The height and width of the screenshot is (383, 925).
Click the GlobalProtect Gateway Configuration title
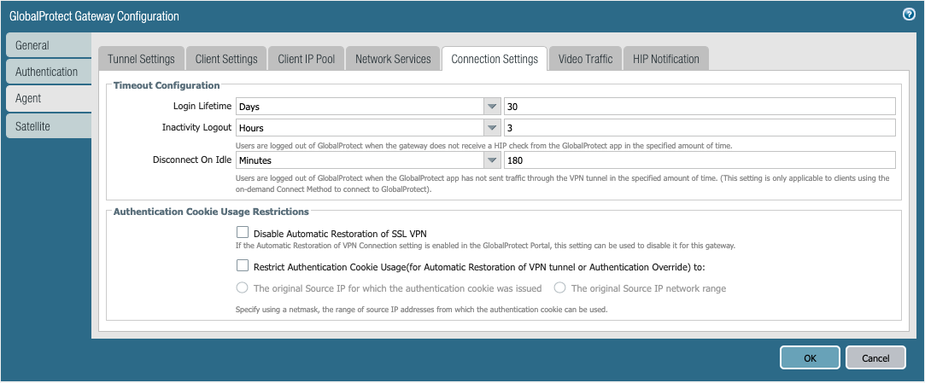(x=95, y=16)
